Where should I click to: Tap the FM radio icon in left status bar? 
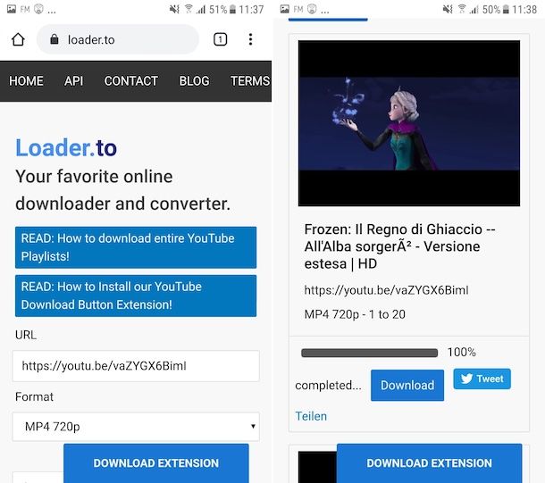click(25, 9)
